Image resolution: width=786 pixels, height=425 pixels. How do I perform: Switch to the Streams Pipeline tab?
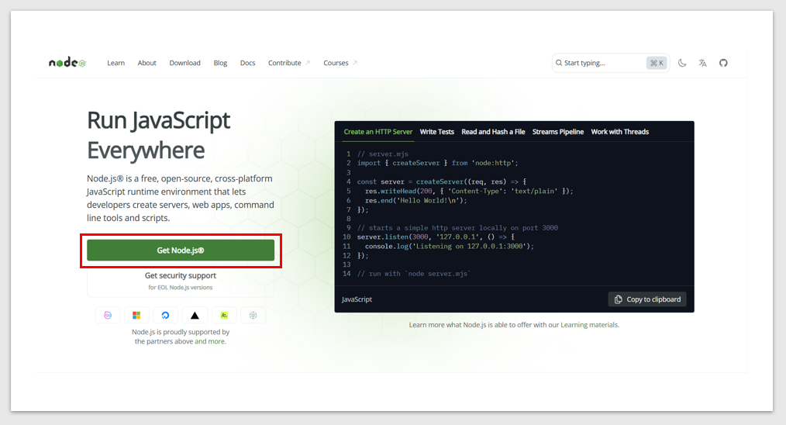pos(558,132)
